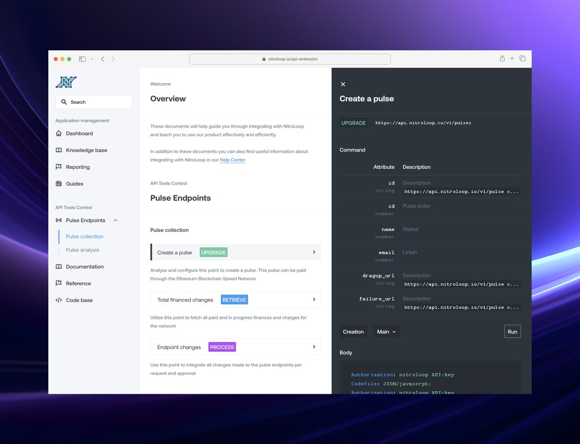Open a new tab with plus icon
This screenshot has width=580, height=444.
[512, 58]
